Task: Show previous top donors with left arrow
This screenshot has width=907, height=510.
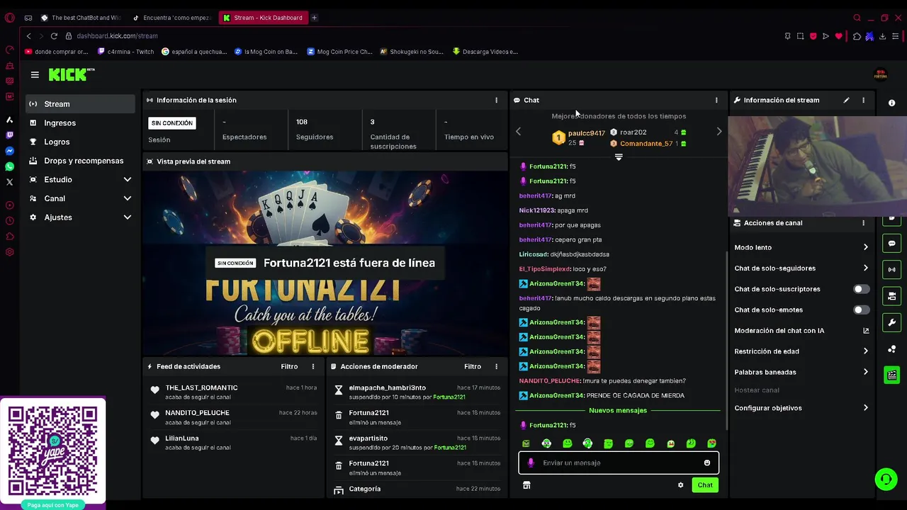Action: [x=518, y=131]
